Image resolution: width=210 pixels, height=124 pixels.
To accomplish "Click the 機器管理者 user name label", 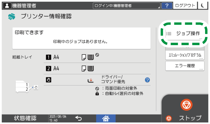I will click(24, 6).
